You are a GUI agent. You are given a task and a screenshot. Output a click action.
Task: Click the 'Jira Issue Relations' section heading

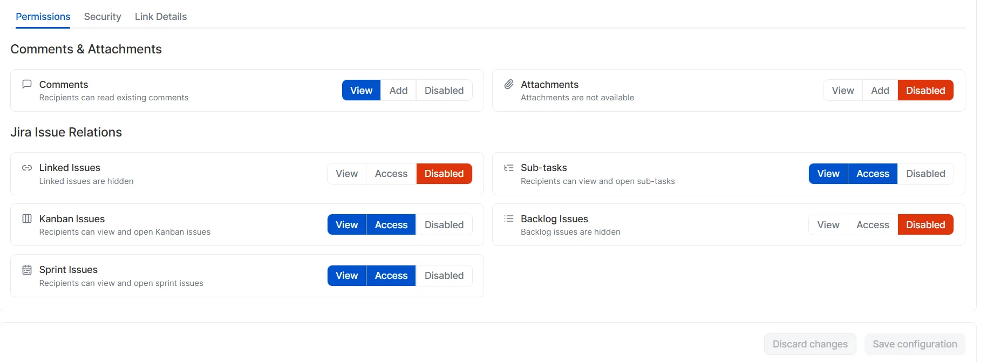tap(66, 132)
